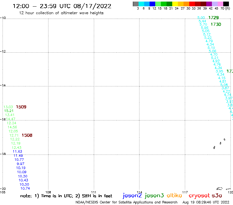233x205 pixels.
Task: Select the 10.77 wave height reading
Action: 19,160
